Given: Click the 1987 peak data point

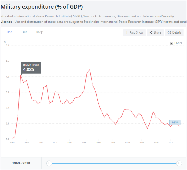Looking at the screenshot, I should tap(90, 69).
